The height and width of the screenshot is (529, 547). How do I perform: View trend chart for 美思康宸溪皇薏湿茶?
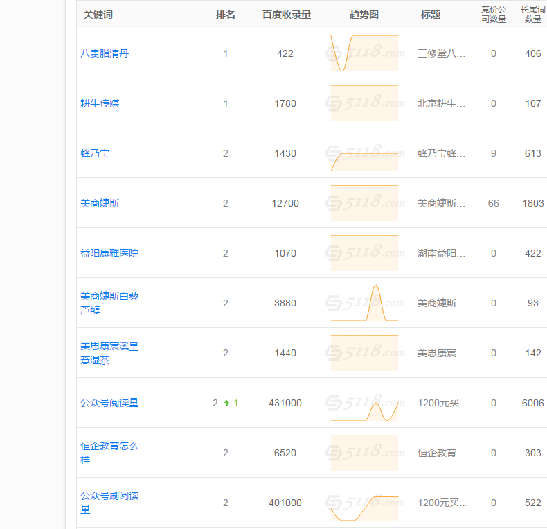click(x=364, y=353)
